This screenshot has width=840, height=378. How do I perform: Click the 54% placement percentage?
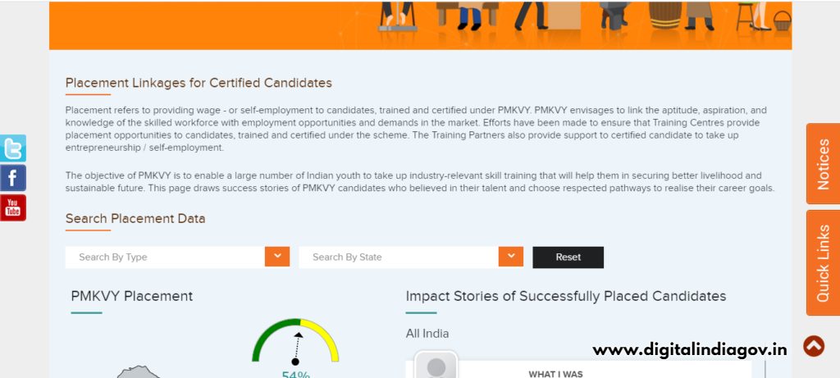[x=295, y=374]
